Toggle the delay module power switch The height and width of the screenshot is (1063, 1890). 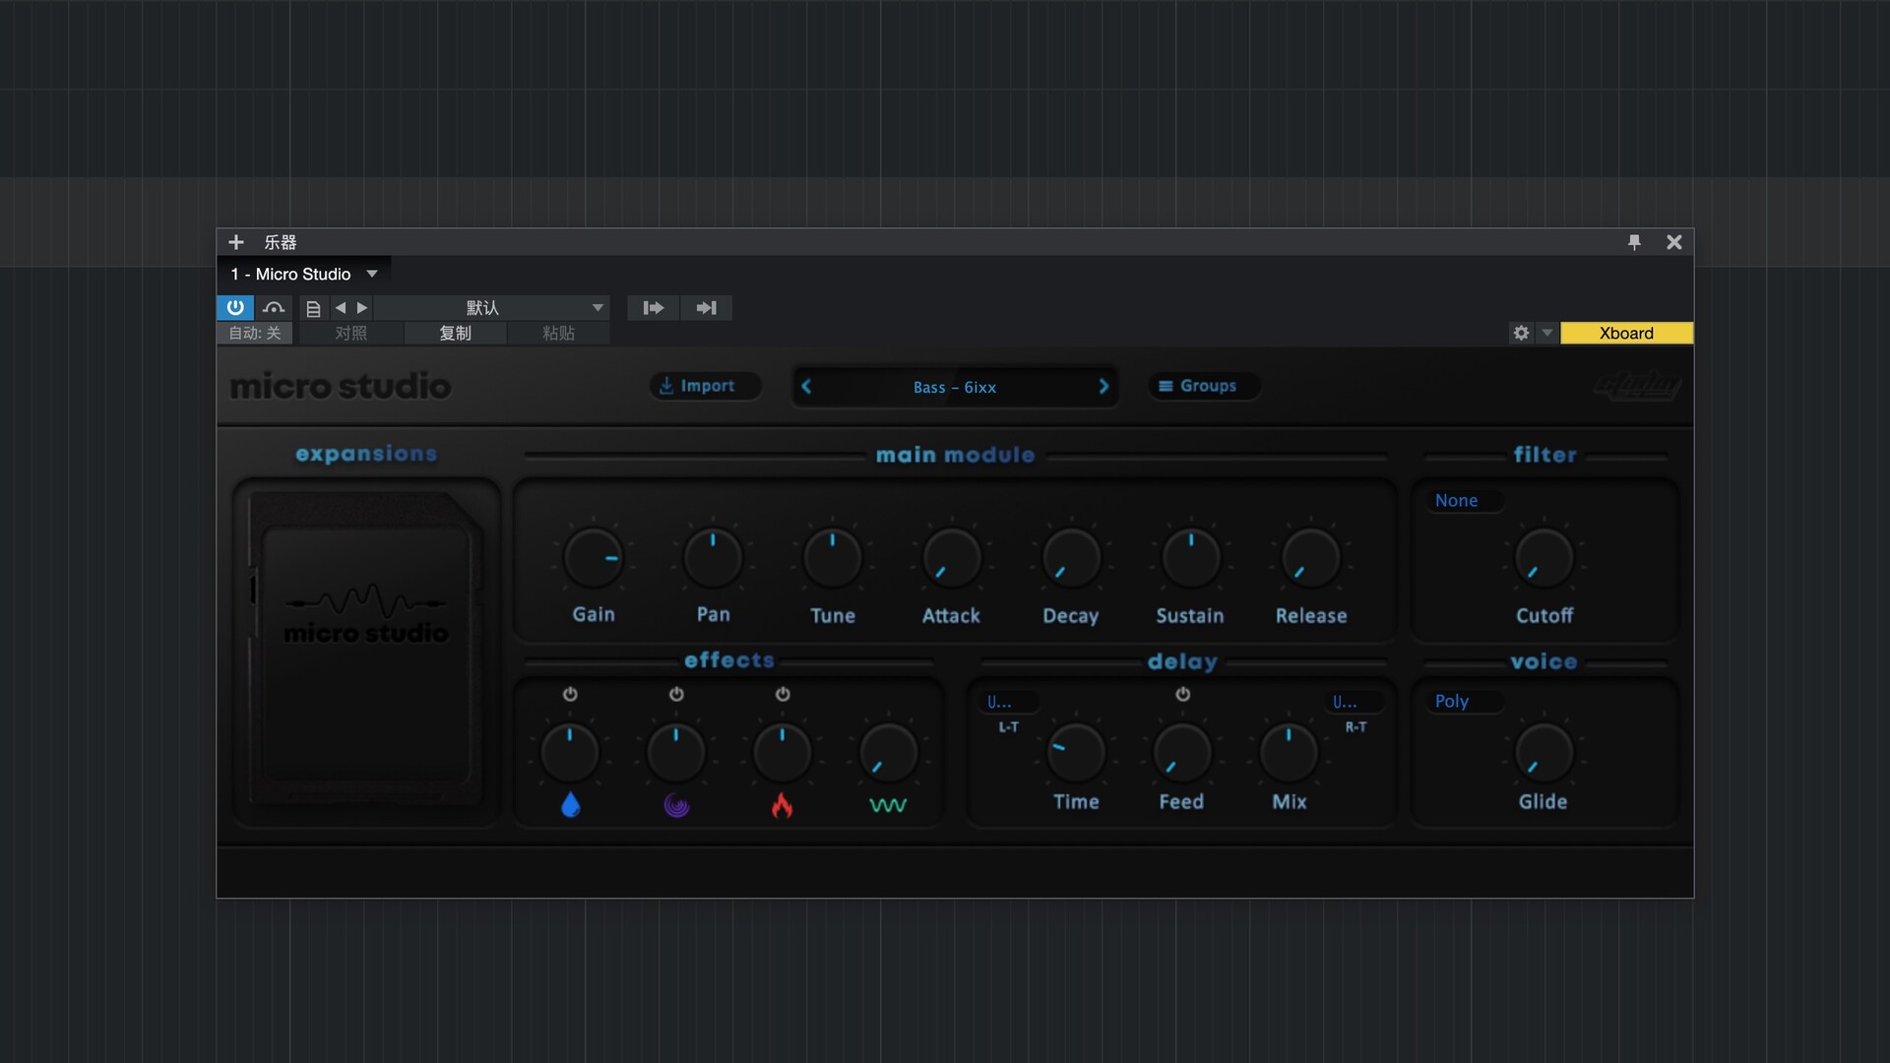coord(1183,694)
